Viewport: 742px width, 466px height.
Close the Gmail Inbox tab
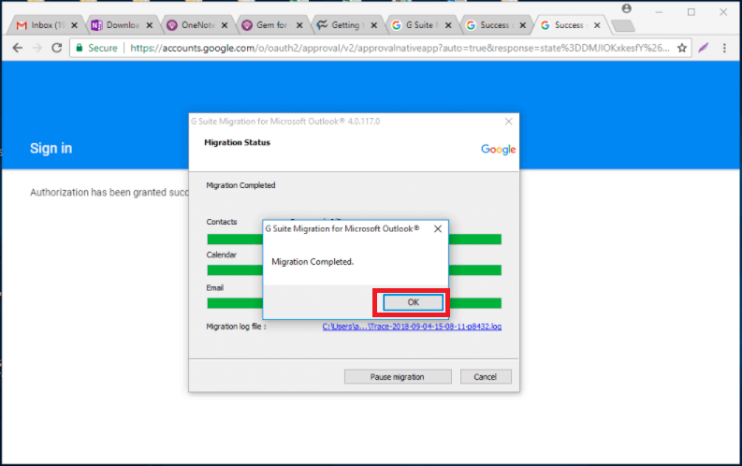74,25
